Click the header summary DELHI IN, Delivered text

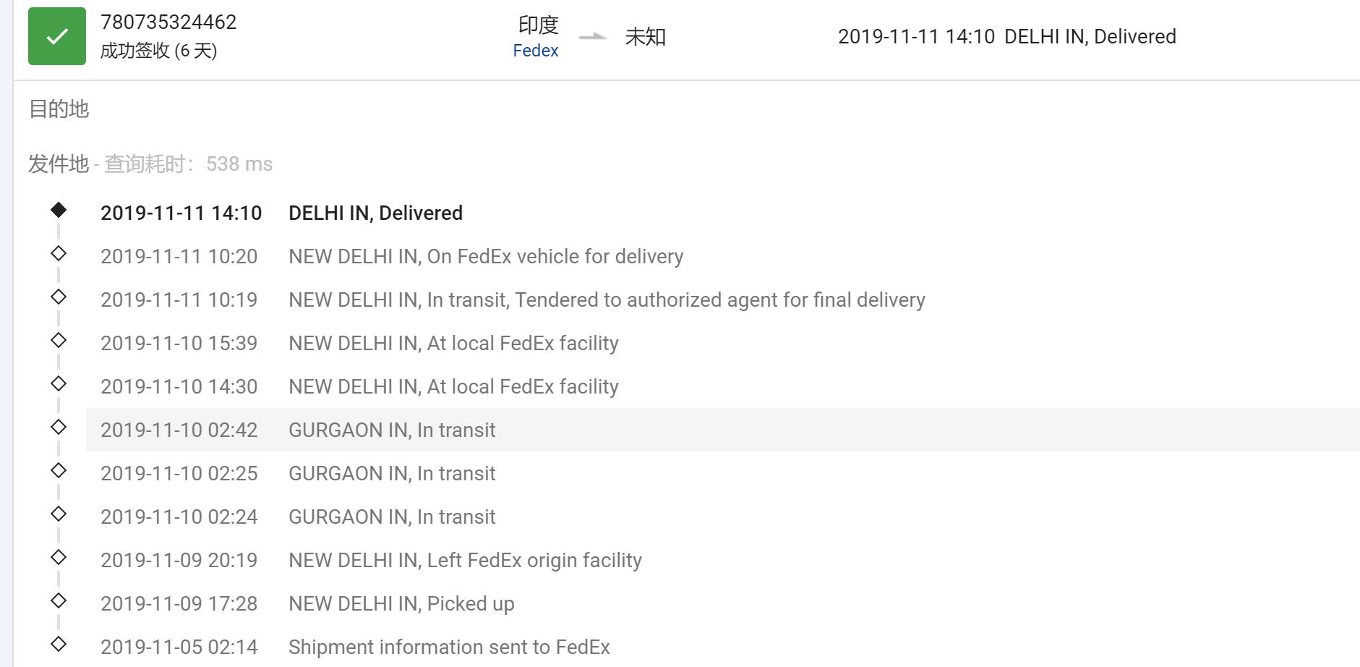(1090, 36)
